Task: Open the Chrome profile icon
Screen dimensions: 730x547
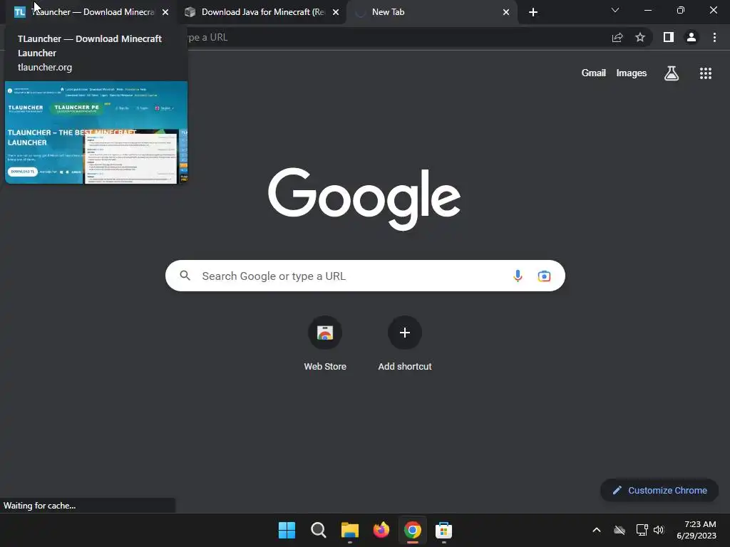Action: point(692,37)
